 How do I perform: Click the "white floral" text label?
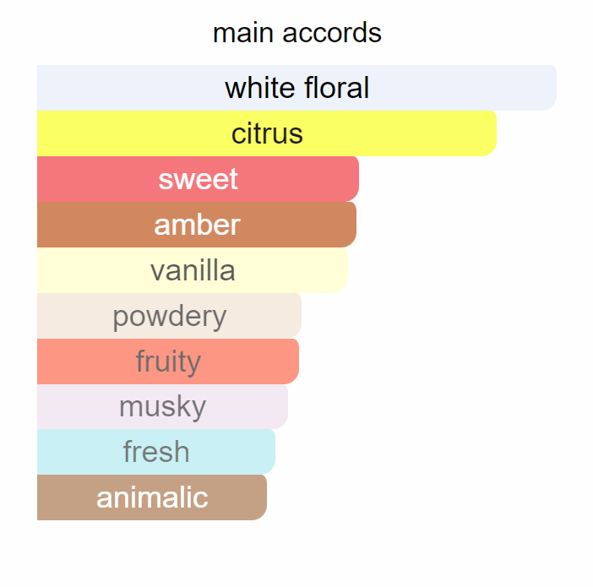pos(296,88)
